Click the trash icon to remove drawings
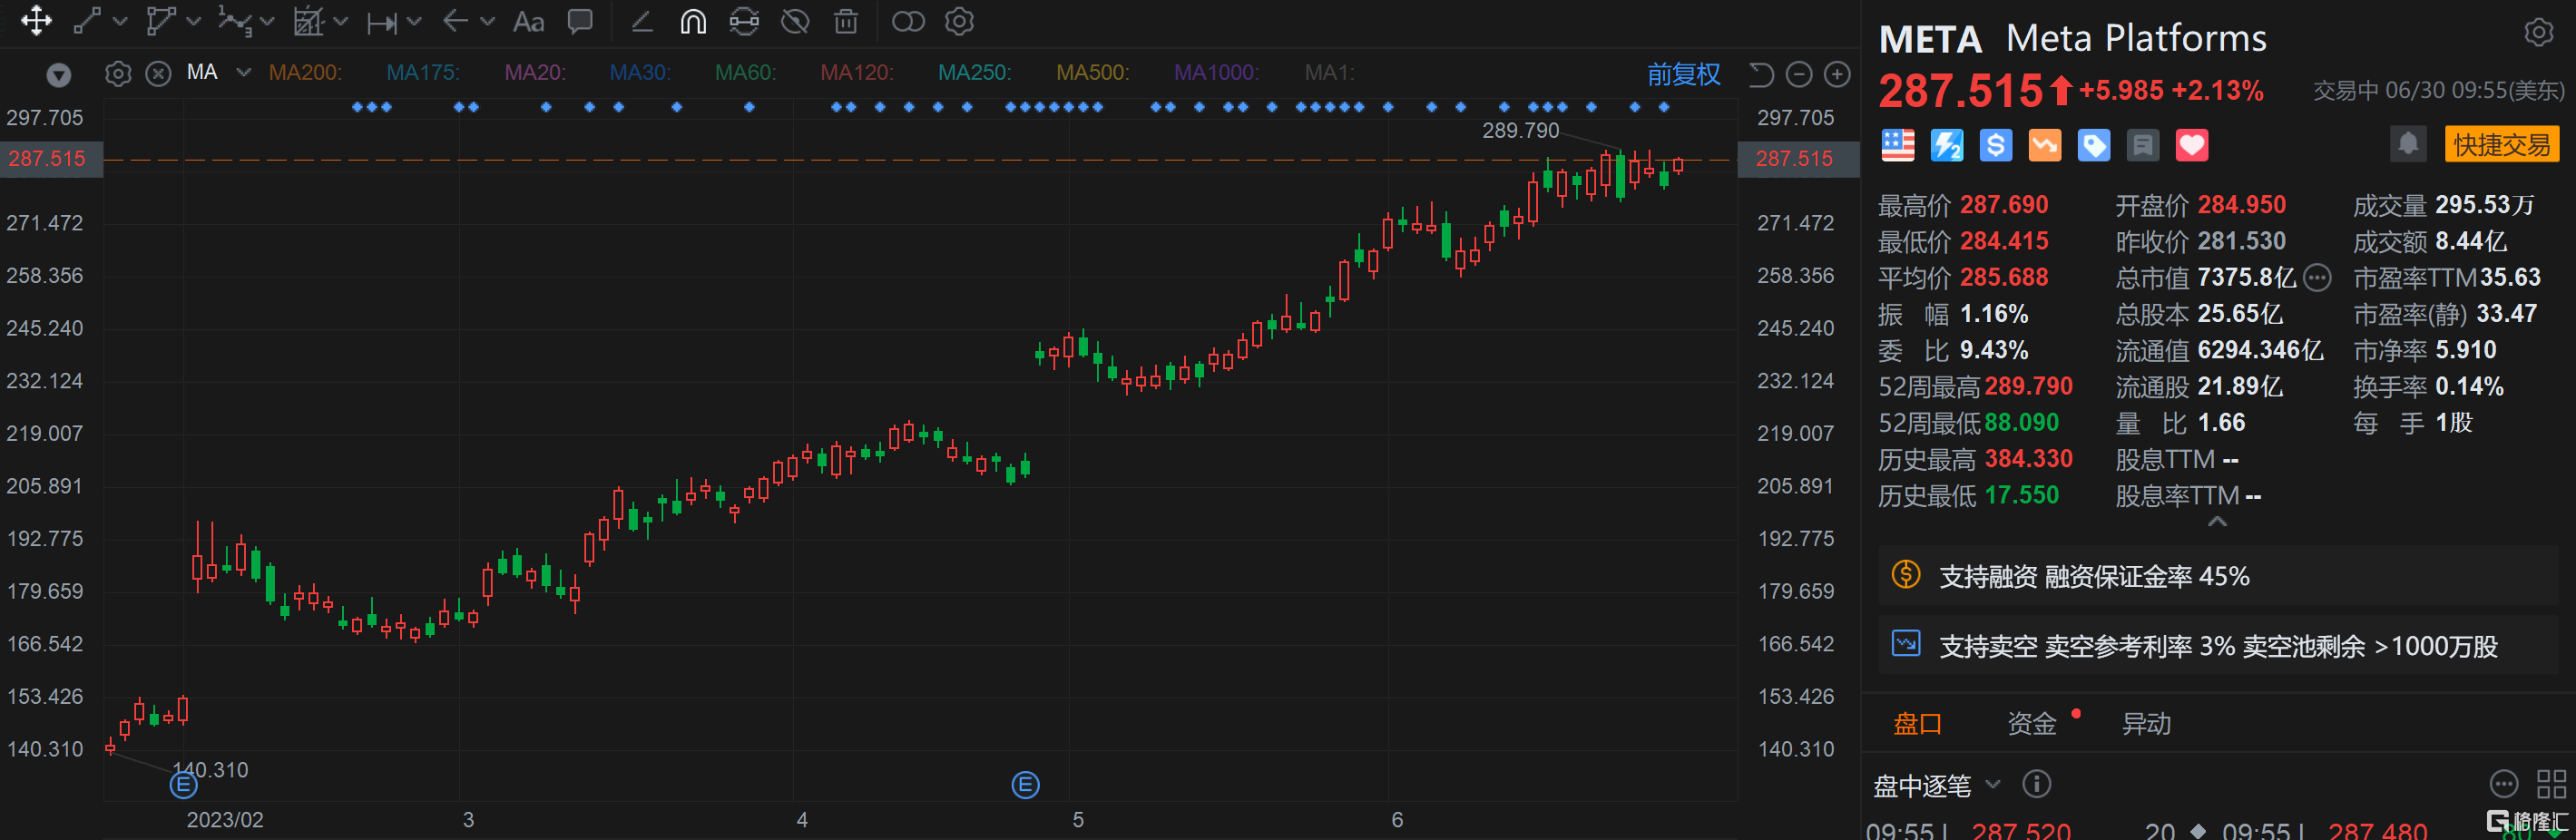The image size is (2576, 840). pos(845,21)
